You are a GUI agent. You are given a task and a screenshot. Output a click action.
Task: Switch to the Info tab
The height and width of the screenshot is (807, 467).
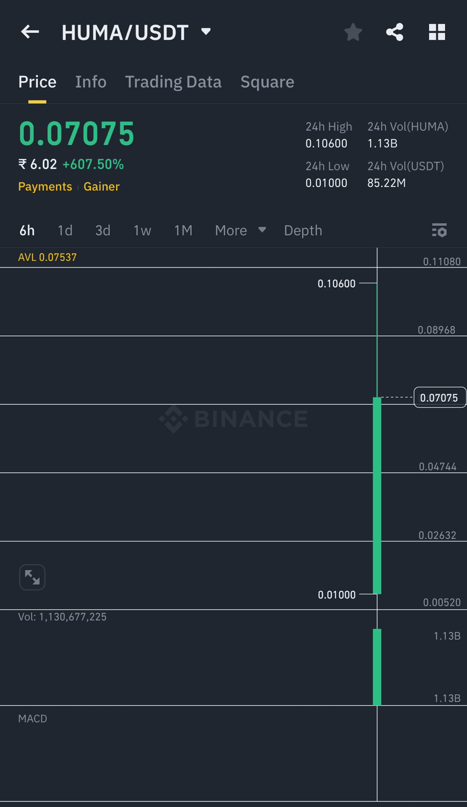point(91,82)
